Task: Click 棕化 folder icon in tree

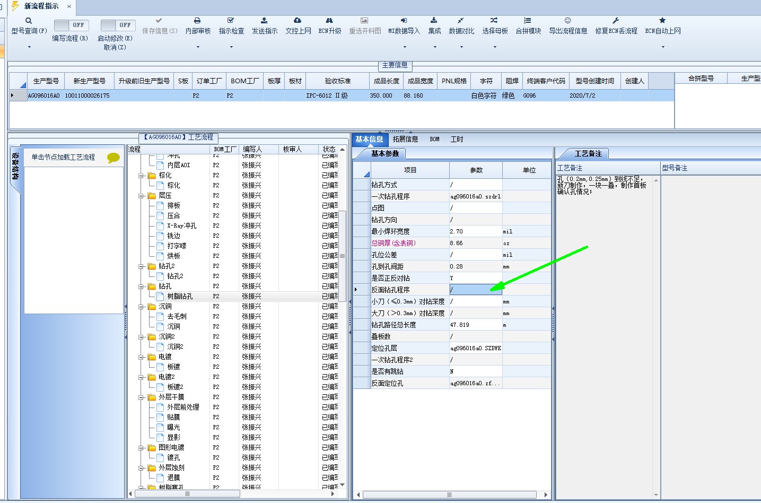Action: 152,175
